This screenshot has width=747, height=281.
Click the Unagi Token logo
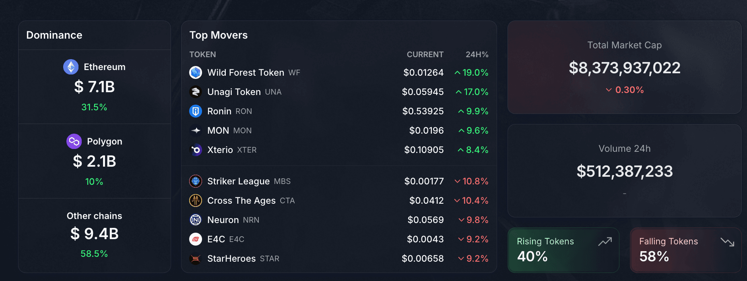pos(196,92)
